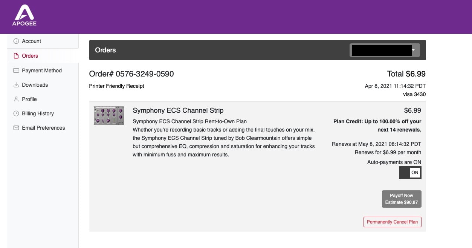The height and width of the screenshot is (248, 472).
Task: Click the Symphony ECS Channel Strip product thumbnail
Action: 108,115
